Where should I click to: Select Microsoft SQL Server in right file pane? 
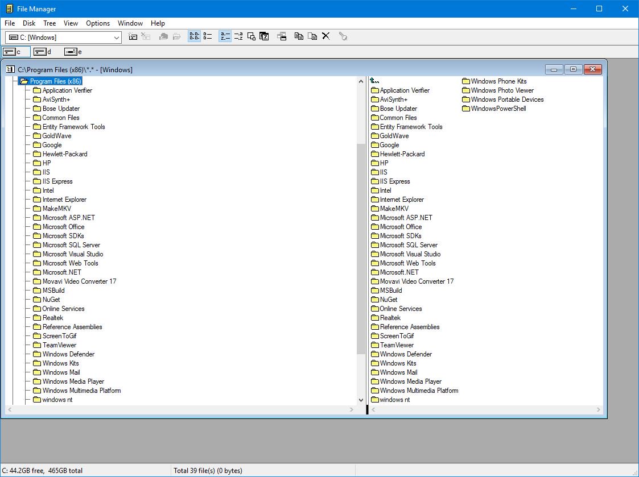click(404, 245)
